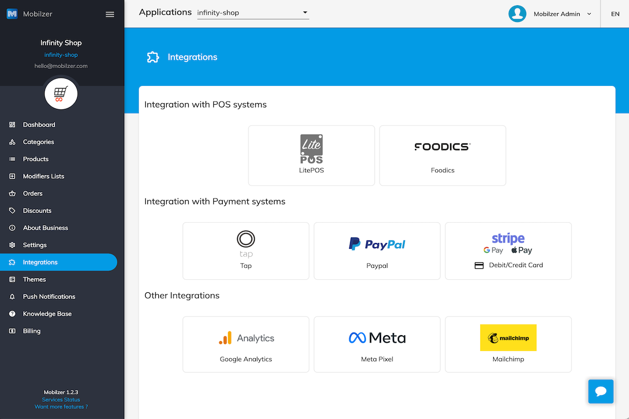Viewport: 629px width, 419px height.
Task: Open the Applications infinity-shop dropdown
Action: point(253,13)
